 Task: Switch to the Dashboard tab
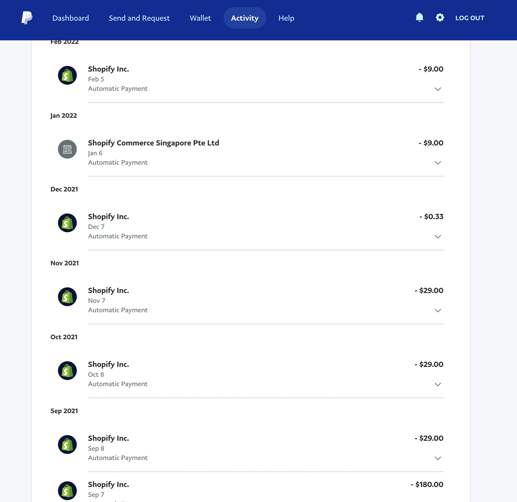coord(70,18)
